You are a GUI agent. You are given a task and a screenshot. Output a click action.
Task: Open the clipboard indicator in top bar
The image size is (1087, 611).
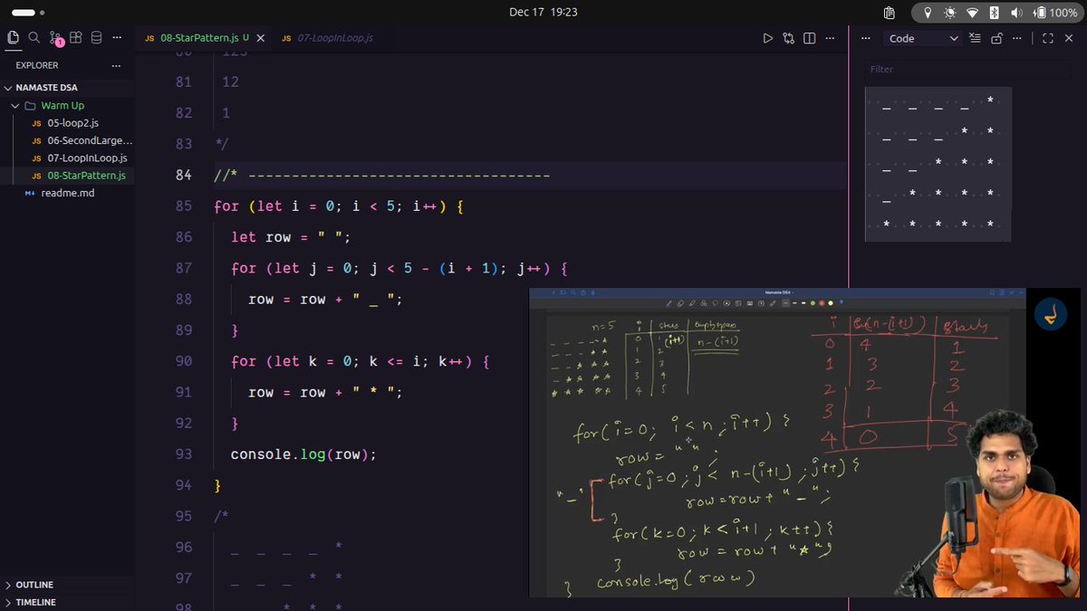[x=889, y=13]
